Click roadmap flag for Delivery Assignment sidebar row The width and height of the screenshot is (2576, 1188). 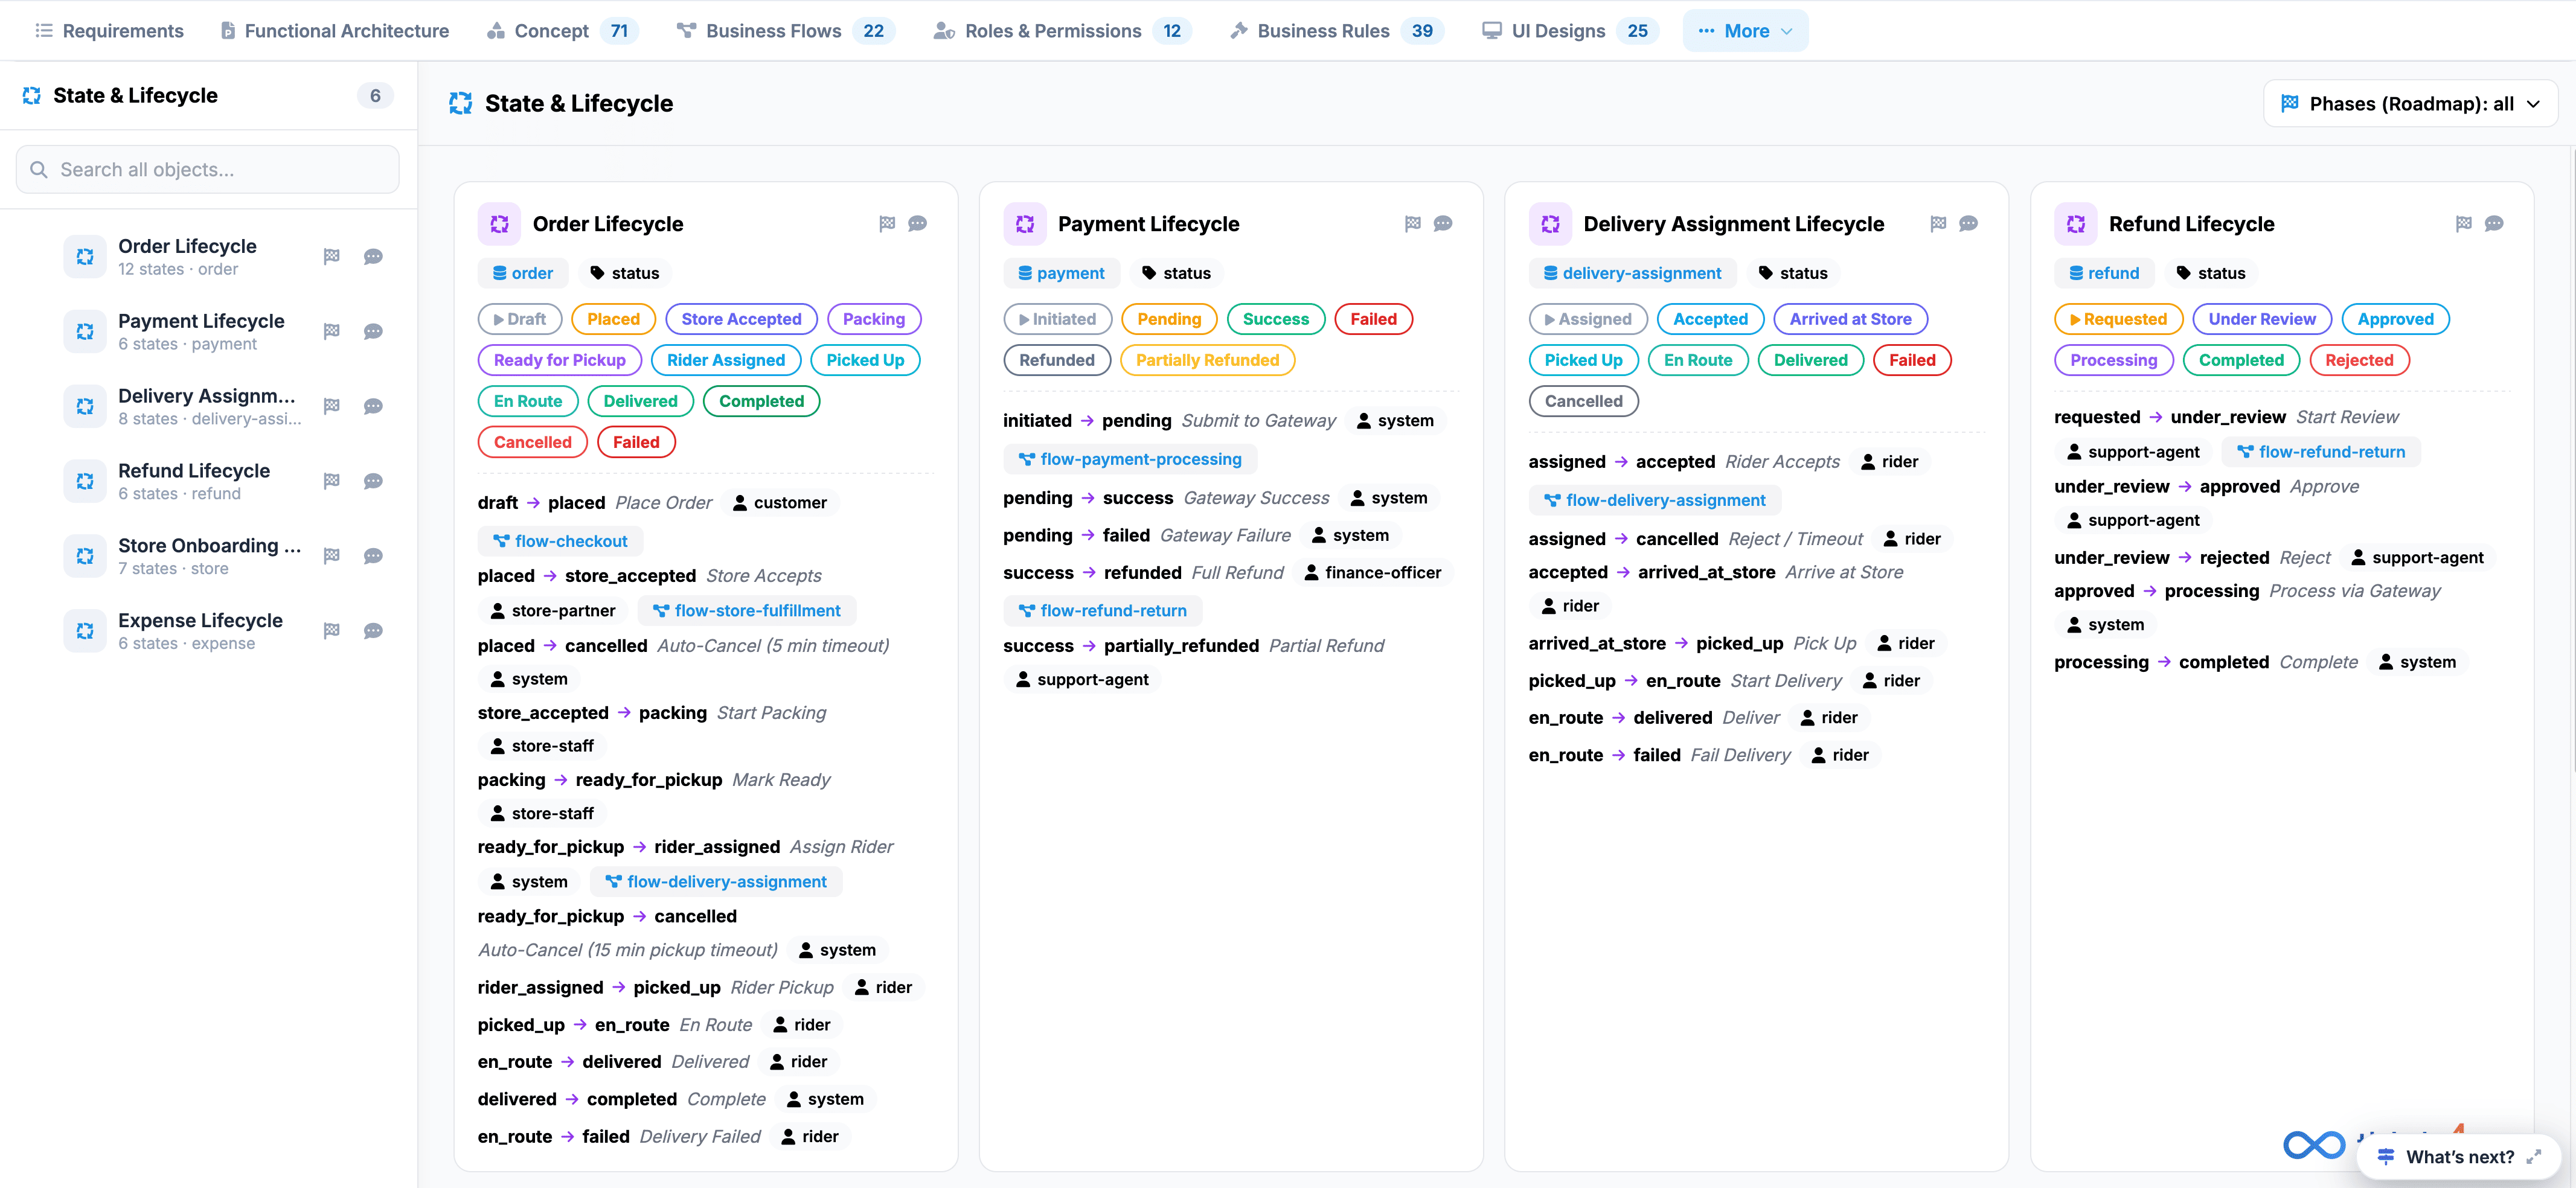(x=332, y=406)
